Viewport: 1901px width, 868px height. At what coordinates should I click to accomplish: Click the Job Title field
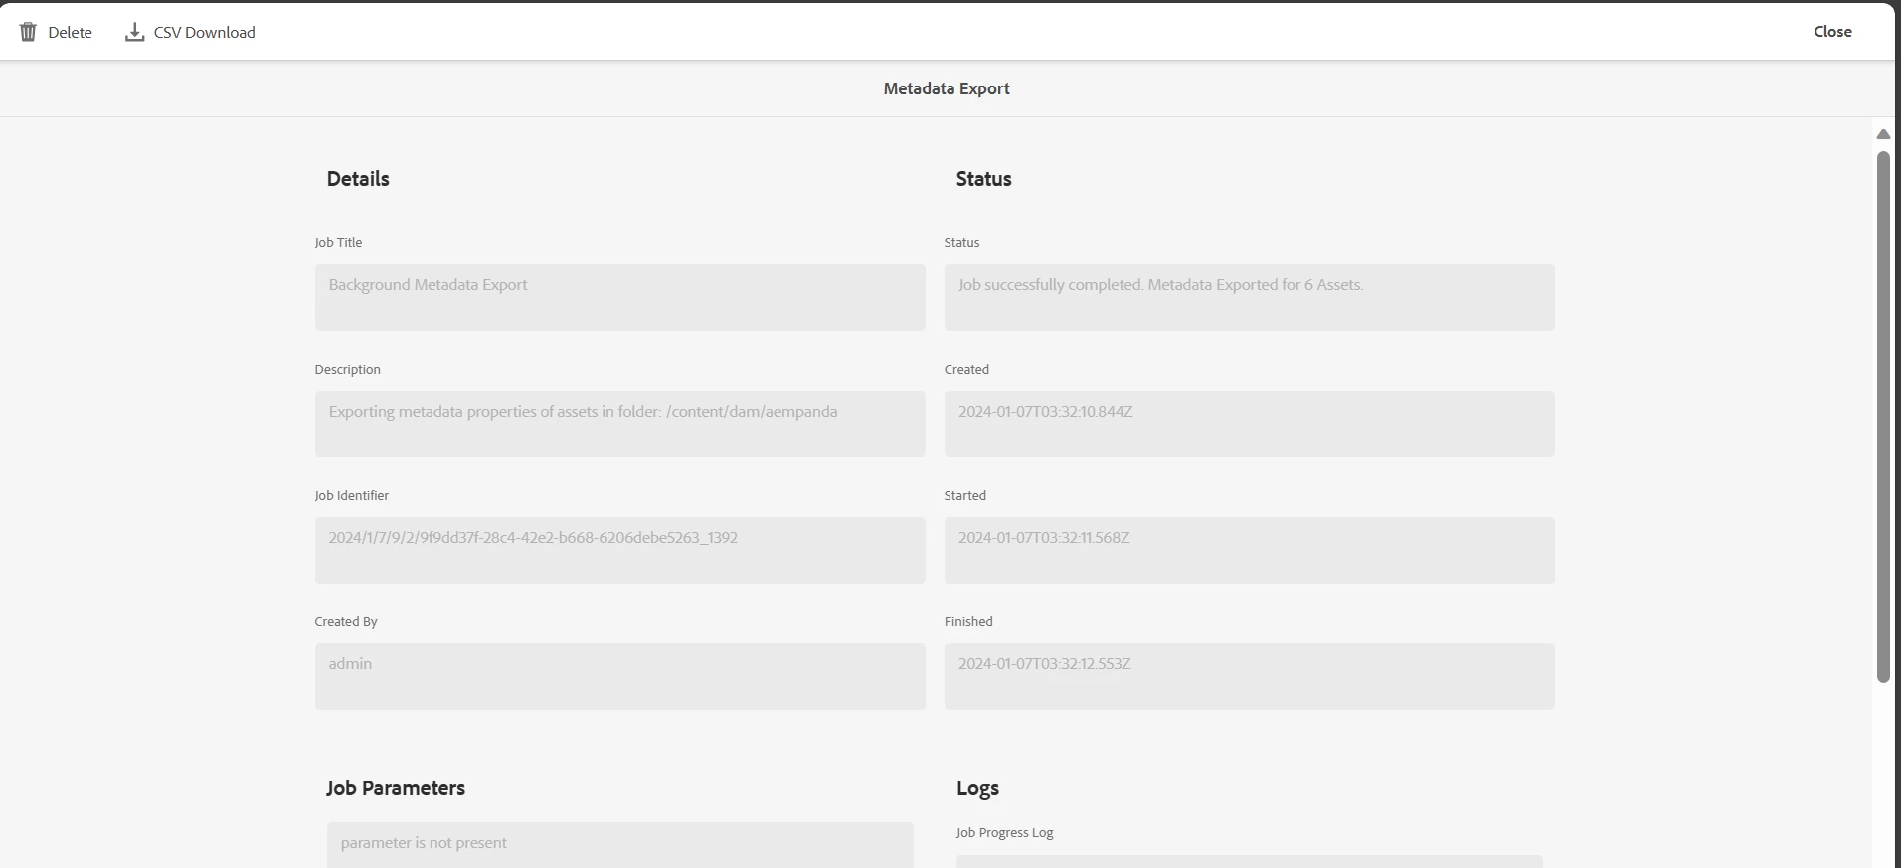click(619, 297)
